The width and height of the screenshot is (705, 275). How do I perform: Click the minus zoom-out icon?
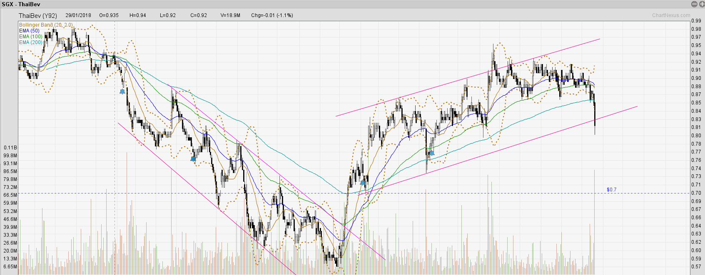coord(694,4)
